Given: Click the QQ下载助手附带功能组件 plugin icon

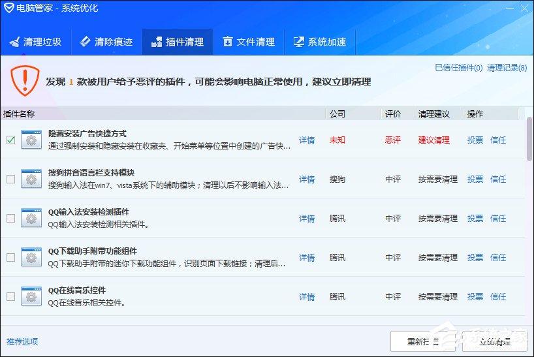Looking at the screenshot, I should coord(31,257).
